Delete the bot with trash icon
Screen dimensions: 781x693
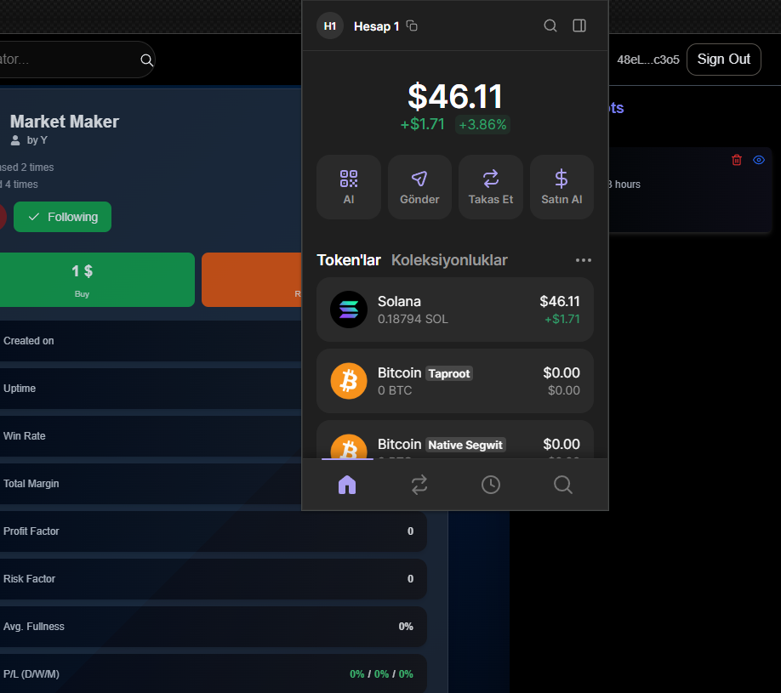tap(737, 160)
